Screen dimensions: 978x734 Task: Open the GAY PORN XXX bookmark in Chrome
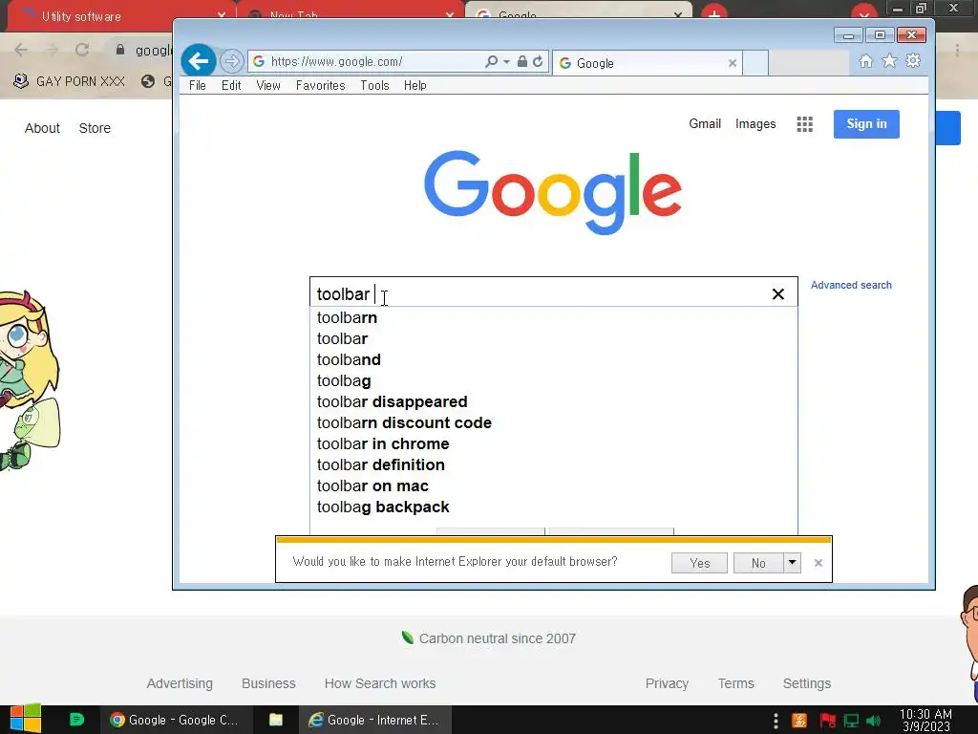69,81
